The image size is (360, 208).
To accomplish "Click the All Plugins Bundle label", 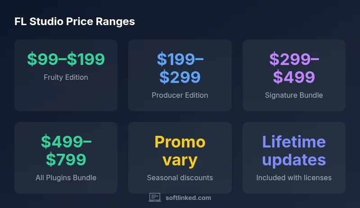I will tap(66, 178).
